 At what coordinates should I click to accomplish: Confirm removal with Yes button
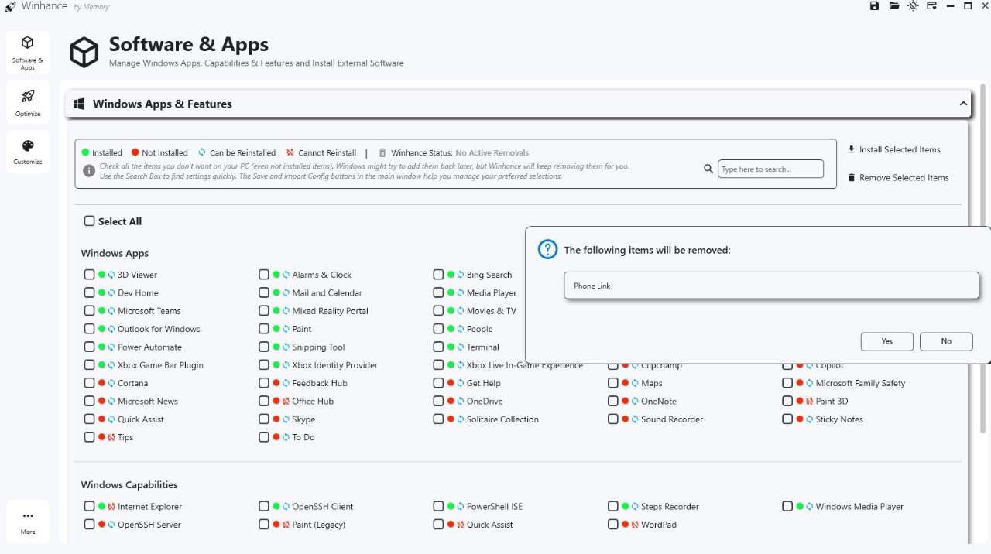point(887,341)
